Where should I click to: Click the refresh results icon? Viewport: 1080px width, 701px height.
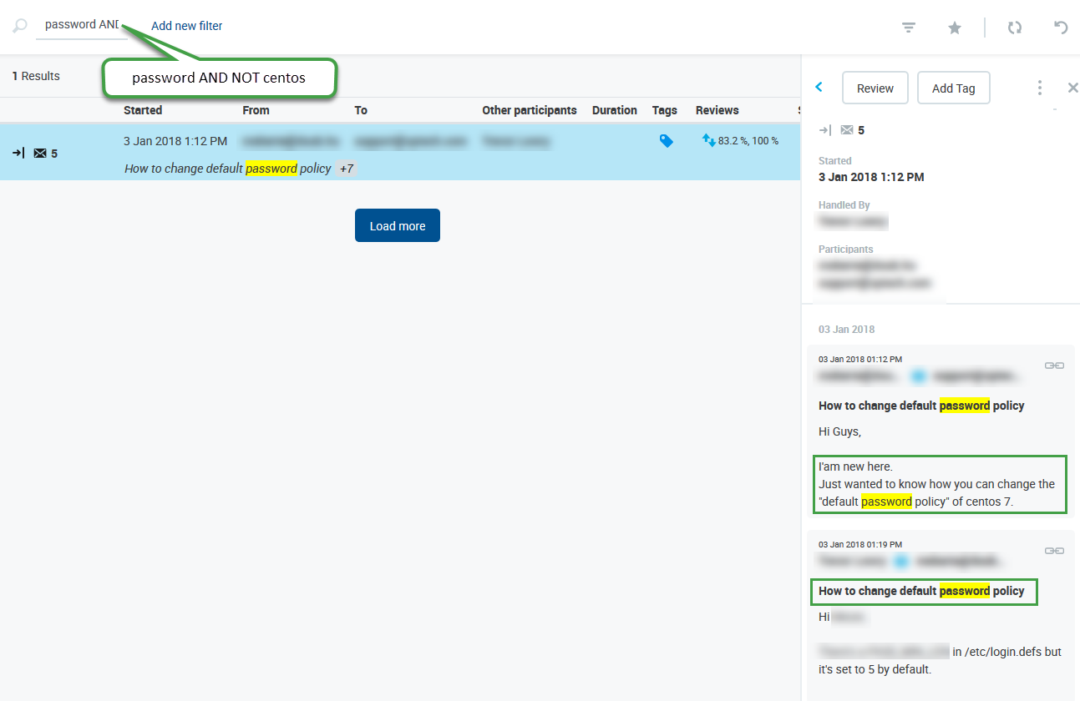click(1015, 28)
